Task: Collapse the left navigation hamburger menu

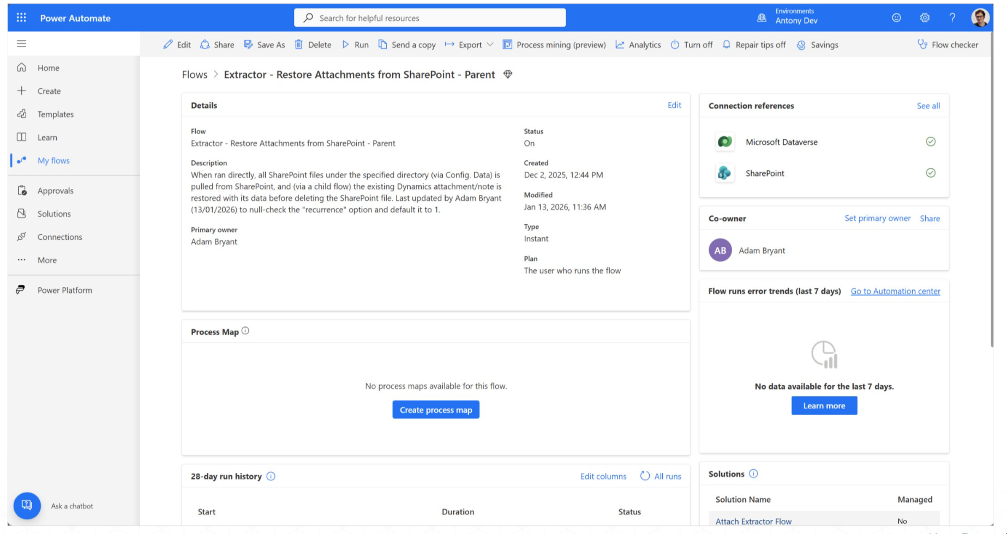Action: (22, 44)
